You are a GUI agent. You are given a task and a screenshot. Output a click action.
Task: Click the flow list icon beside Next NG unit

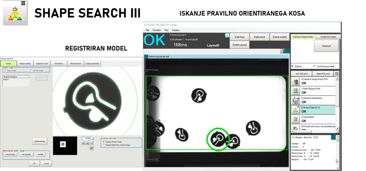pyautogui.click(x=336, y=73)
